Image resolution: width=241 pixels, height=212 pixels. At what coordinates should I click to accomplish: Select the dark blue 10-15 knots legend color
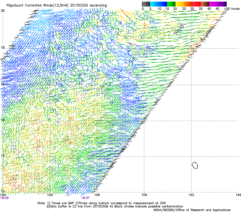tap(163, 4)
